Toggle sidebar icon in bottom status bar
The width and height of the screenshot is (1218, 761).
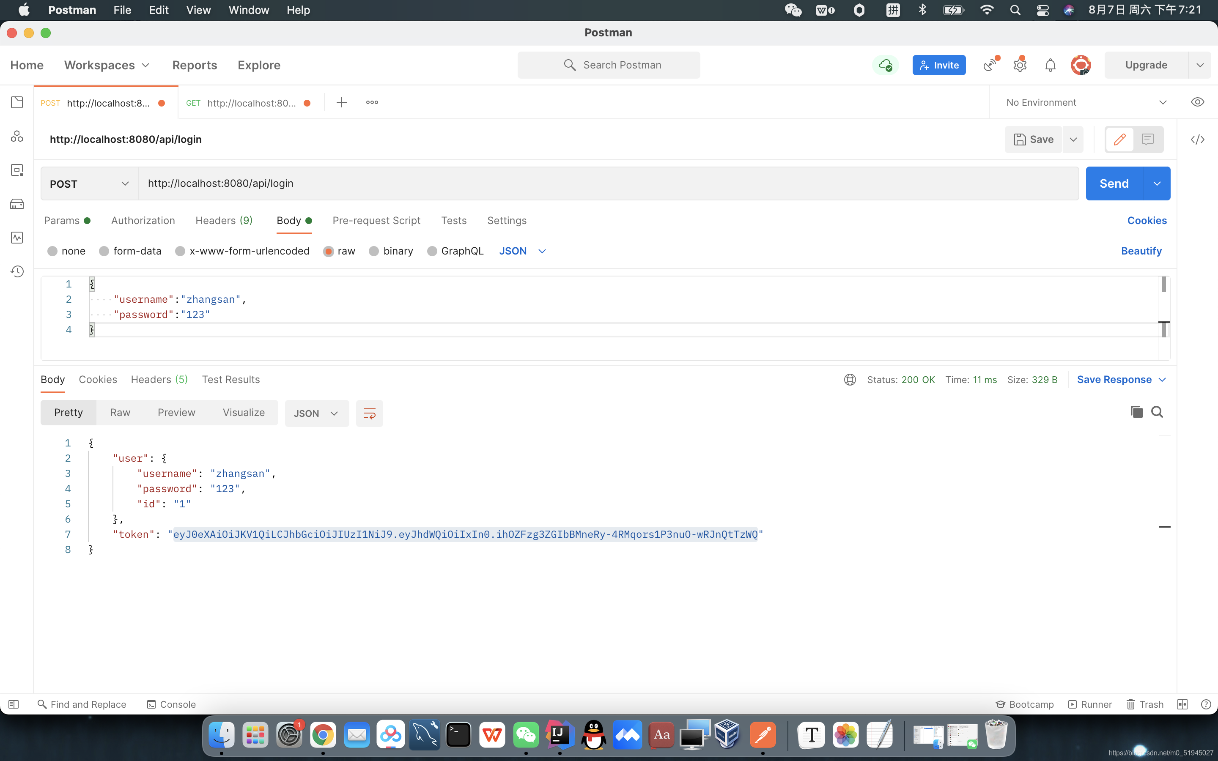point(14,704)
